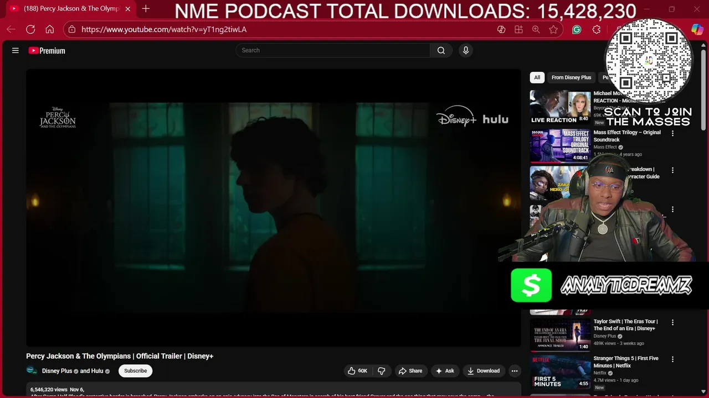Image resolution: width=709 pixels, height=398 pixels.
Task: Select the All filter chip
Action: tap(537, 77)
